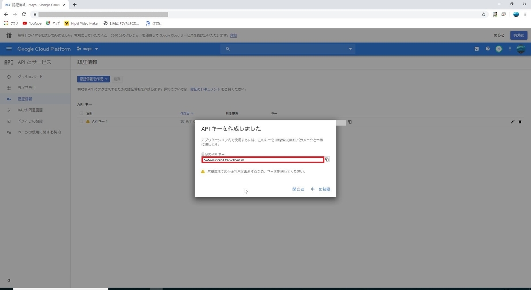Open notifications showing the number 1
Viewport: 531px width, 290px height.
pos(499,49)
